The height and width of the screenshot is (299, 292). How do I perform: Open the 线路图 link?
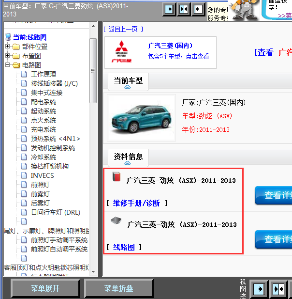click(124, 247)
